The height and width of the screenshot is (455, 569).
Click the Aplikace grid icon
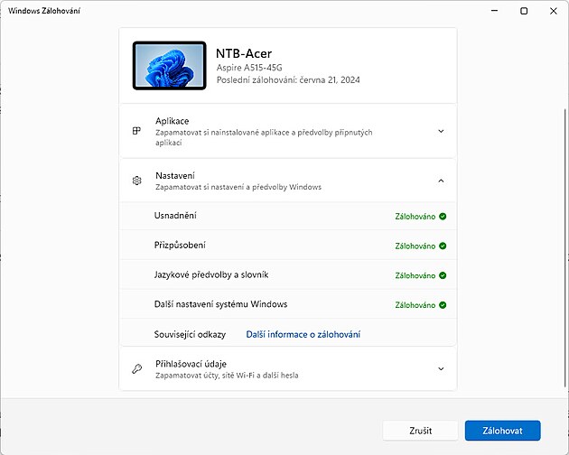pyautogui.click(x=136, y=131)
